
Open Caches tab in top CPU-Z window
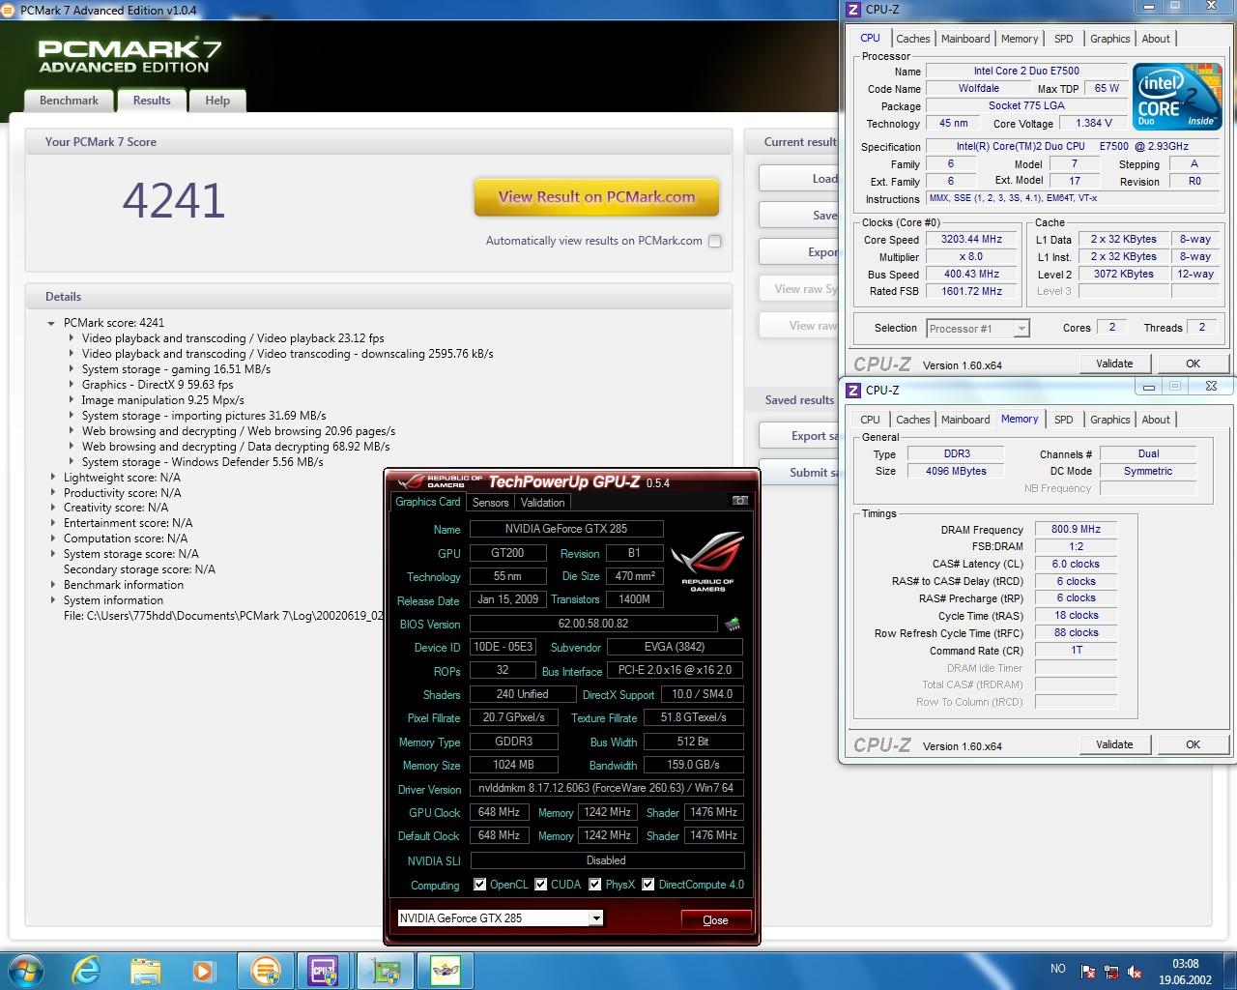[913, 39]
